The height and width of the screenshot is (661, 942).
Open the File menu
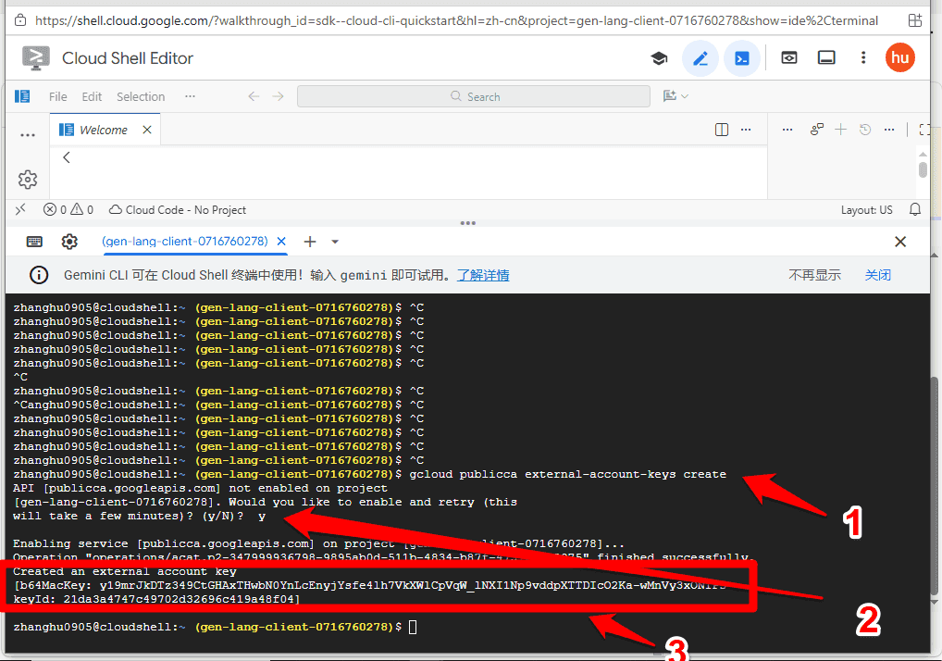click(57, 97)
